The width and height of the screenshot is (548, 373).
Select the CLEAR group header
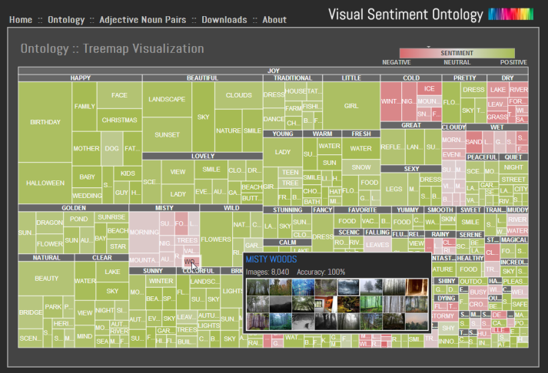(101, 258)
